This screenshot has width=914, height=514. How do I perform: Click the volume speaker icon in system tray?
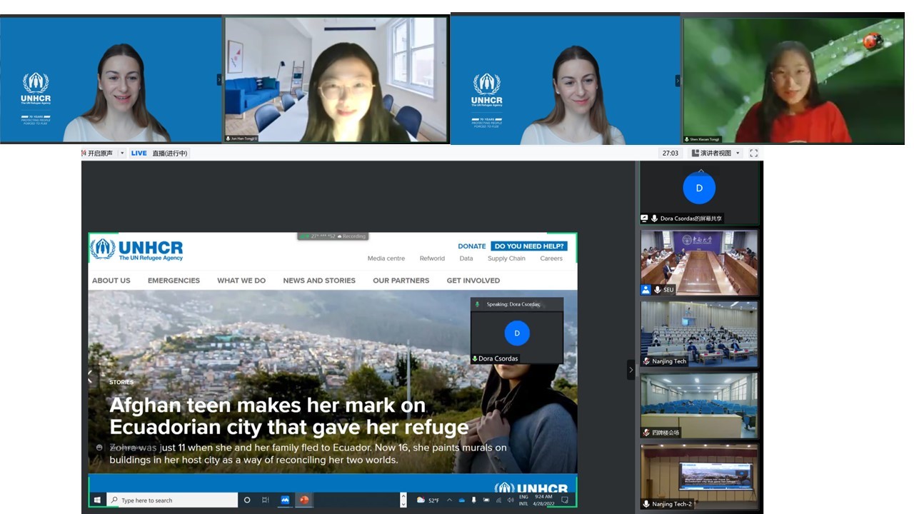510,500
